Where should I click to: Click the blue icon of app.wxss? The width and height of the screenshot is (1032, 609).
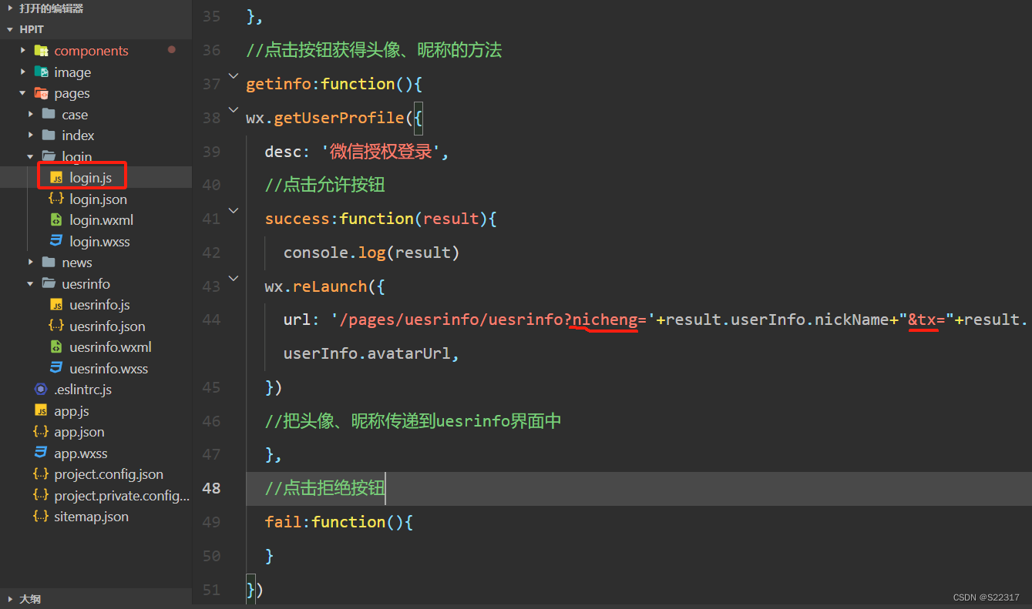point(41,453)
